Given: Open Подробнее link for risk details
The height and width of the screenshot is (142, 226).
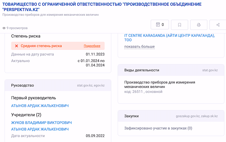Looking at the screenshot, I should (x=92, y=46).
